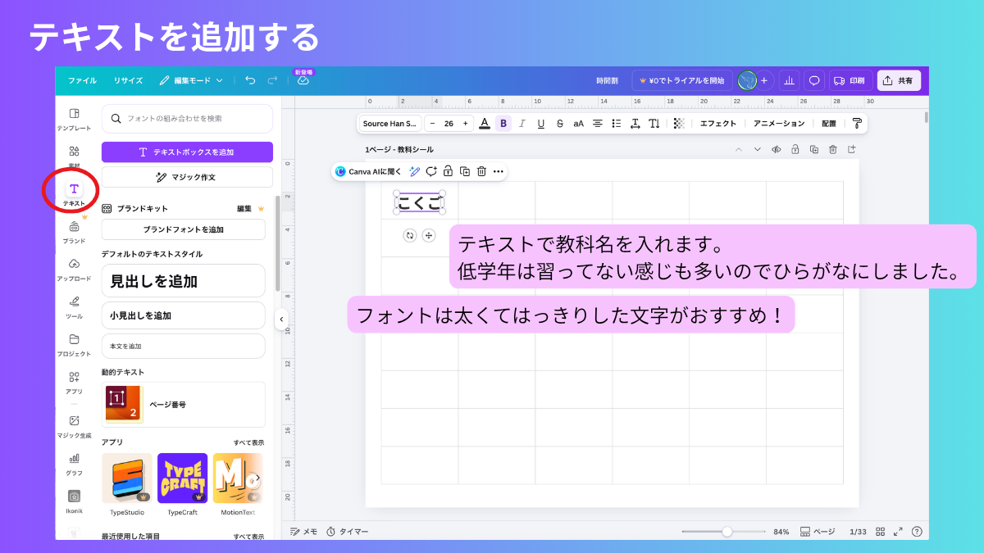The height and width of the screenshot is (553, 984).
Task: Open the ファイル menu
Action: [82, 80]
